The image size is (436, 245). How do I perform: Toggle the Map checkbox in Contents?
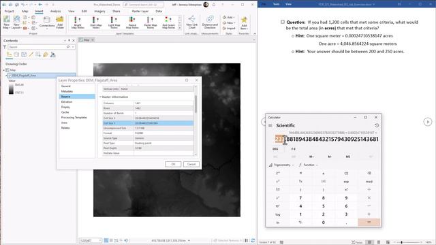pos(7,70)
